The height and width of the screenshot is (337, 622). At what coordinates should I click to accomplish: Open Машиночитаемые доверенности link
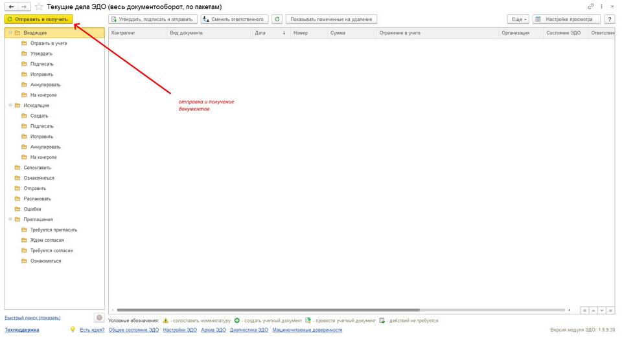click(x=307, y=329)
